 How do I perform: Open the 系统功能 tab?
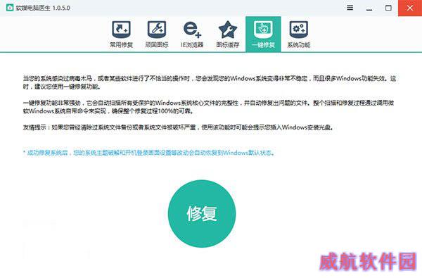pos(299,34)
